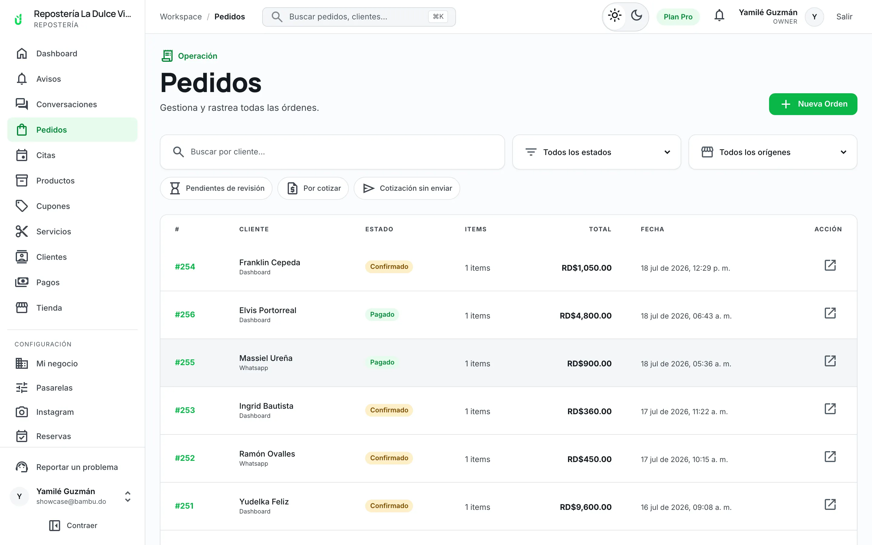Open Pasarelas sliders icon

click(x=21, y=388)
